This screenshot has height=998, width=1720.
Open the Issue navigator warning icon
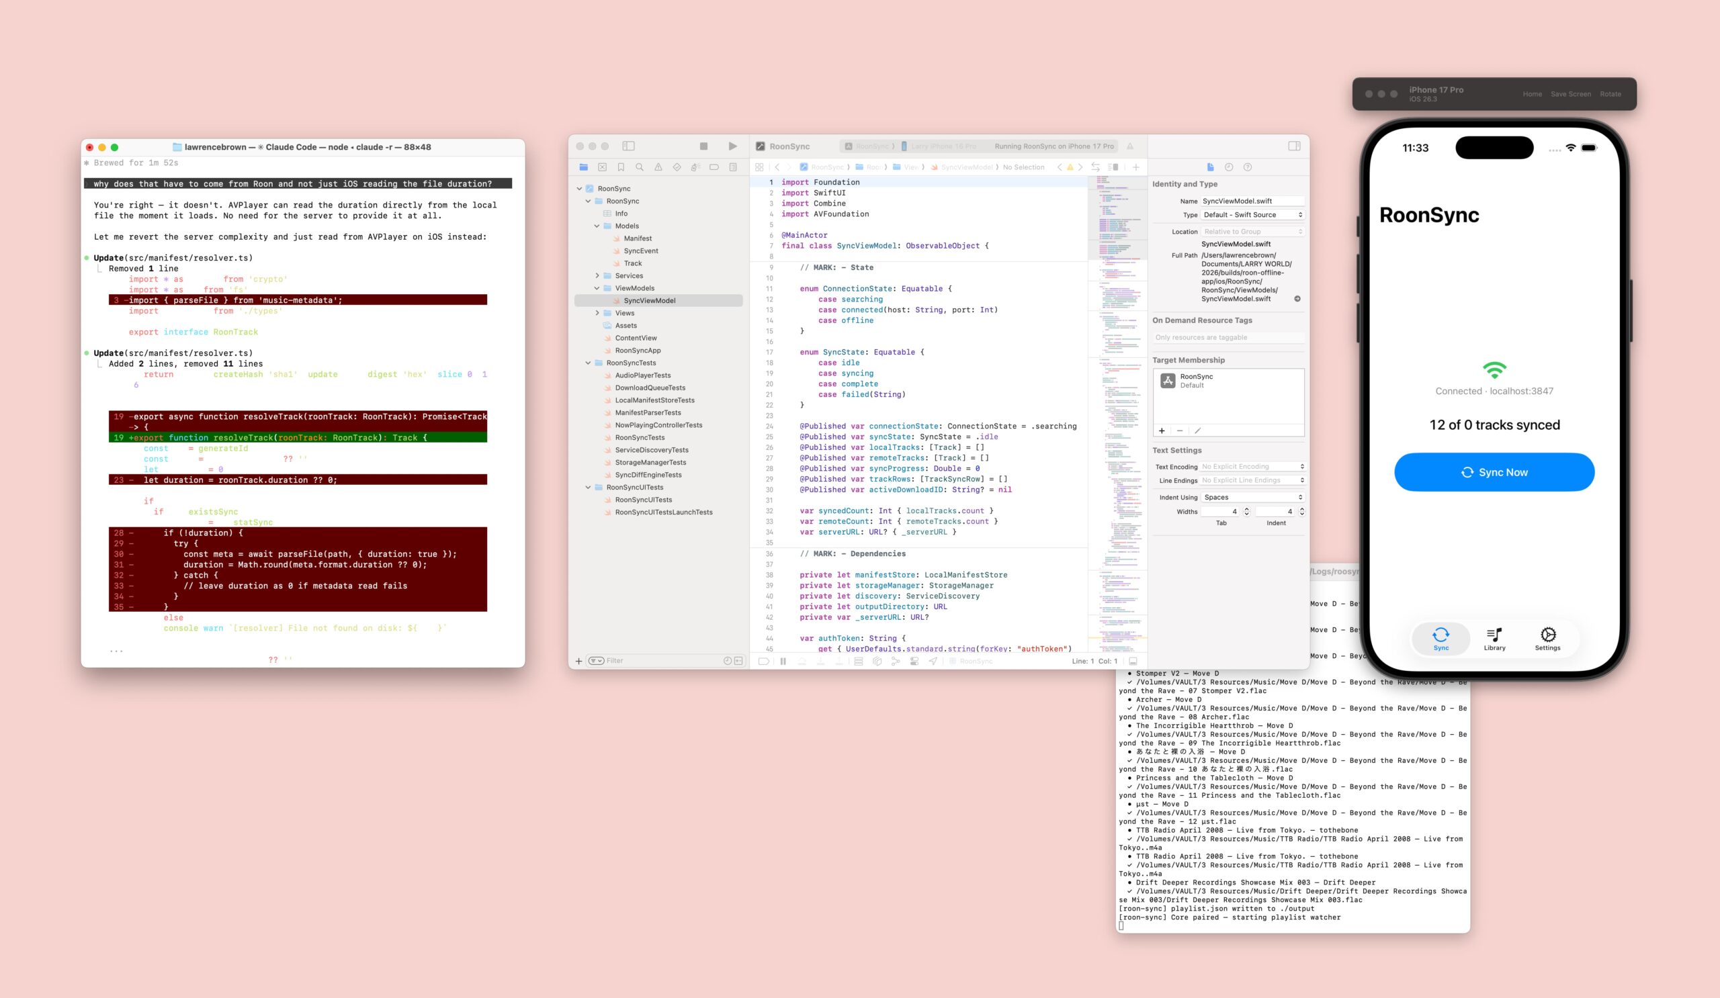[x=658, y=167]
